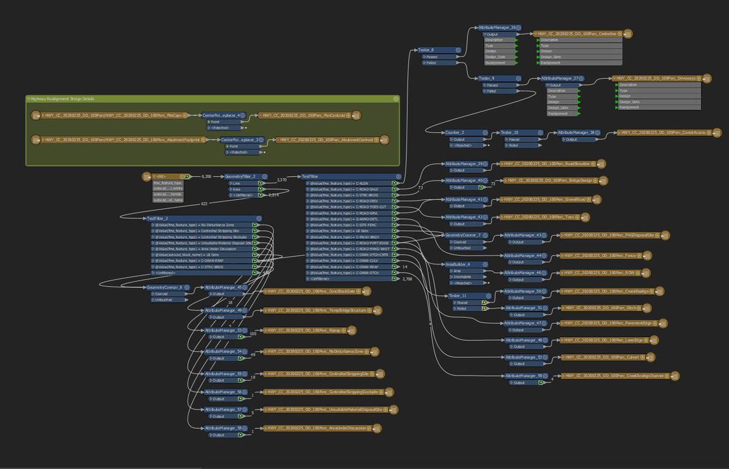The image size is (729, 469).
Task: Select the AttributeManager_58 transformer
Action: (x=225, y=428)
